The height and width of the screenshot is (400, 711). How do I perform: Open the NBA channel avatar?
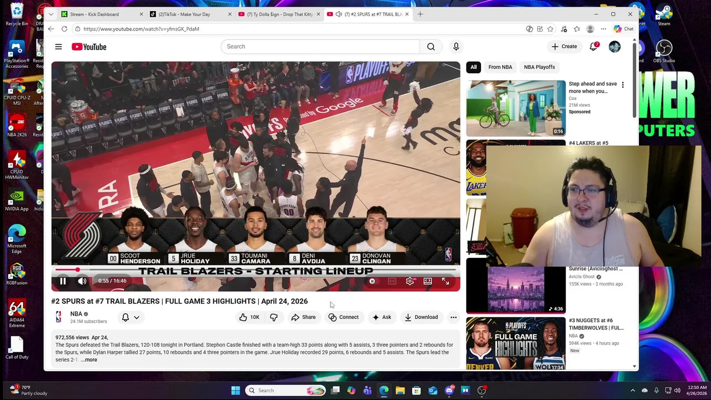pos(58,317)
